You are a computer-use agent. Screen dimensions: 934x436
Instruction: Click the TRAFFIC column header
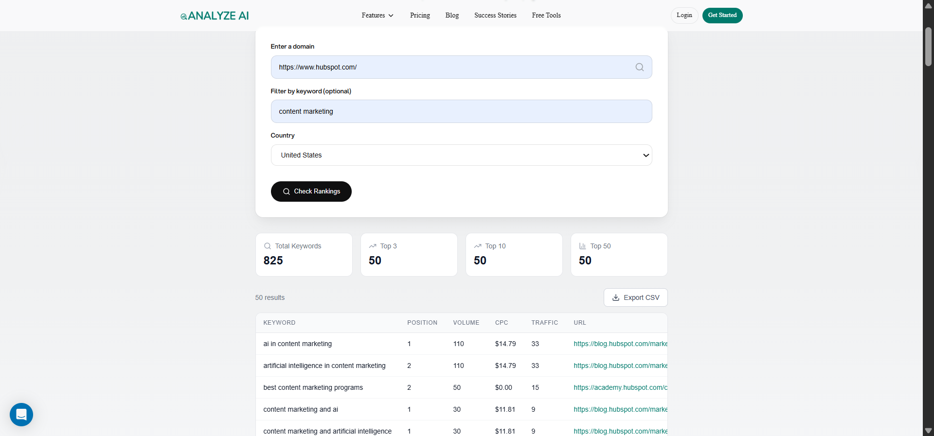pos(544,323)
